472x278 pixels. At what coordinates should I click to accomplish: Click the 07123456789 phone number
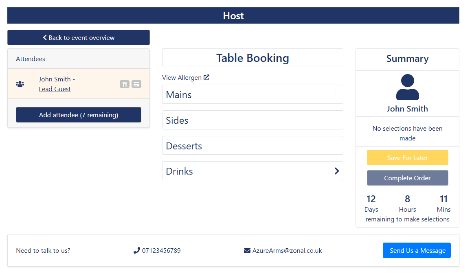161,250
